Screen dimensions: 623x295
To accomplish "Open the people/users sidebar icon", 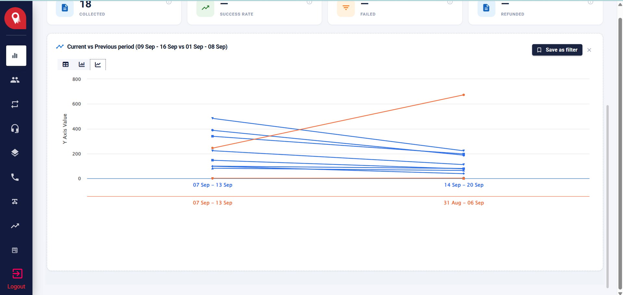I will [15, 80].
